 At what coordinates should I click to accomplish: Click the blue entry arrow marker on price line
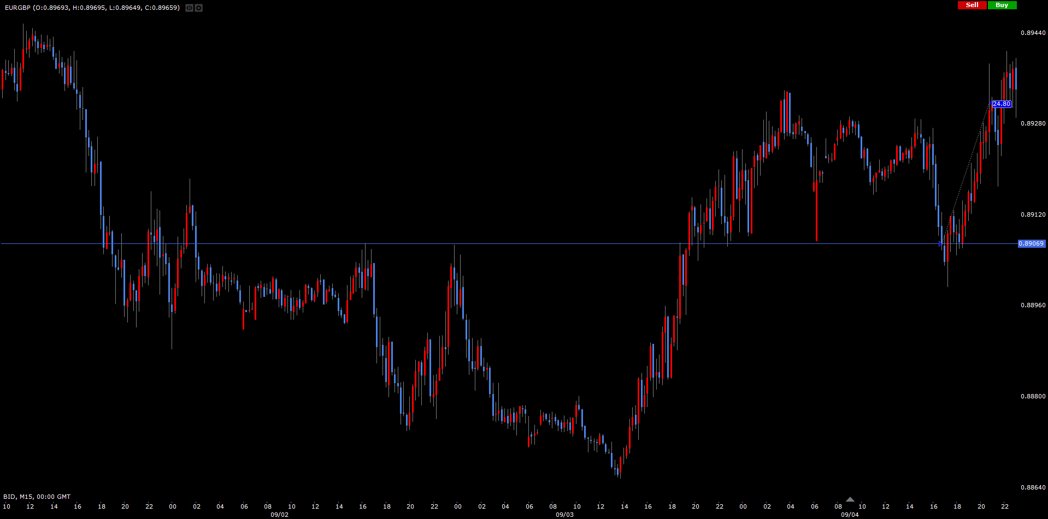[x=941, y=244]
